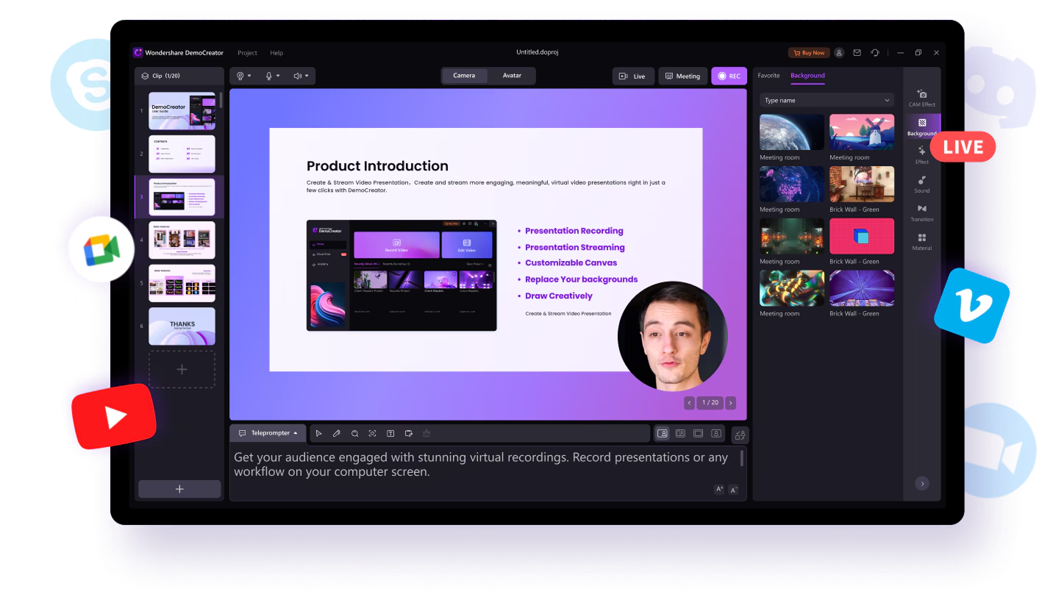Image resolution: width=1053 pixels, height=600 pixels.
Task: Select the text tool in toolbar
Action: click(390, 434)
